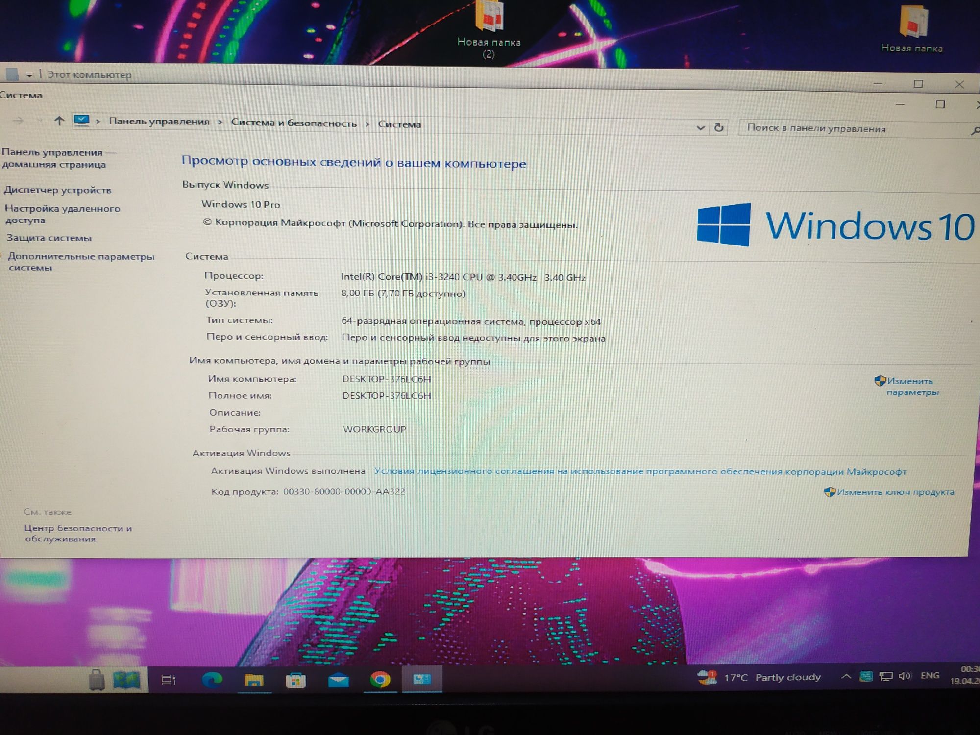Expand chevron before 'Панель управления' breadcrumb
This screenshot has height=735, width=980.
click(98, 121)
